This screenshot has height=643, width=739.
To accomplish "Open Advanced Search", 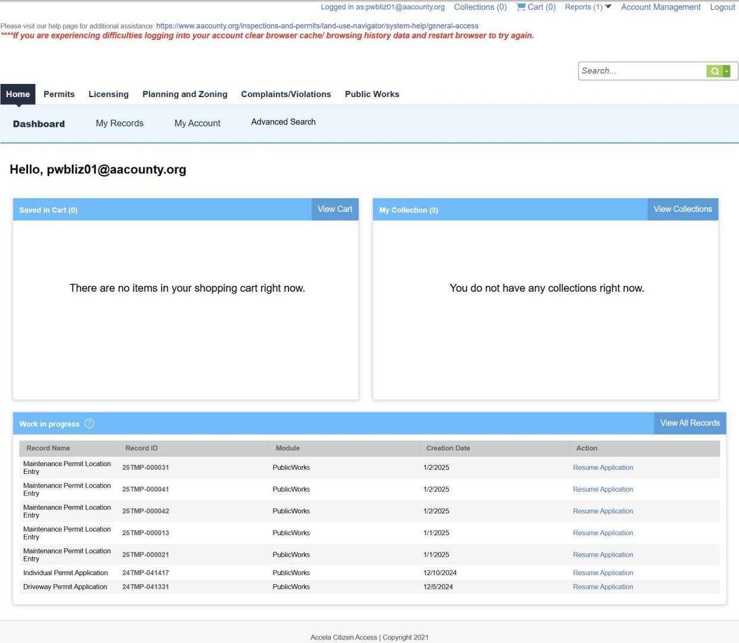I will click(x=284, y=121).
